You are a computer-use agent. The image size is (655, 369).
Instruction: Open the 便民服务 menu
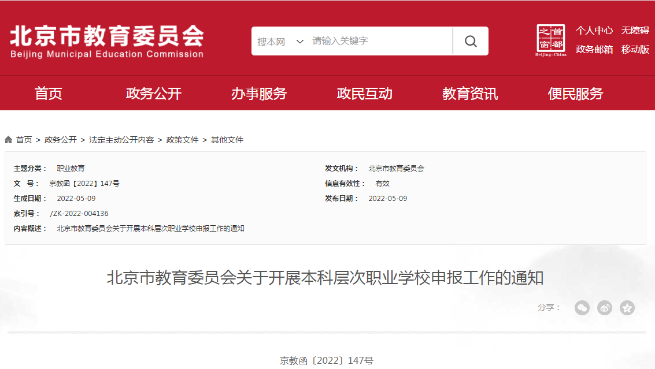pyautogui.click(x=576, y=93)
